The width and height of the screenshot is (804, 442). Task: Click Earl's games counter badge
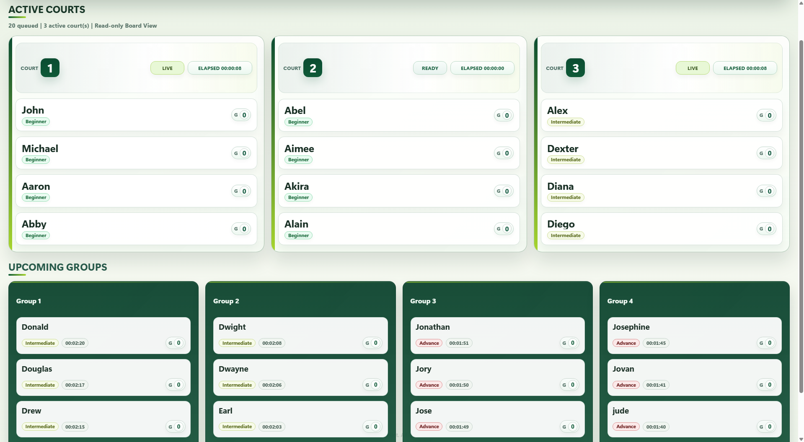click(372, 426)
